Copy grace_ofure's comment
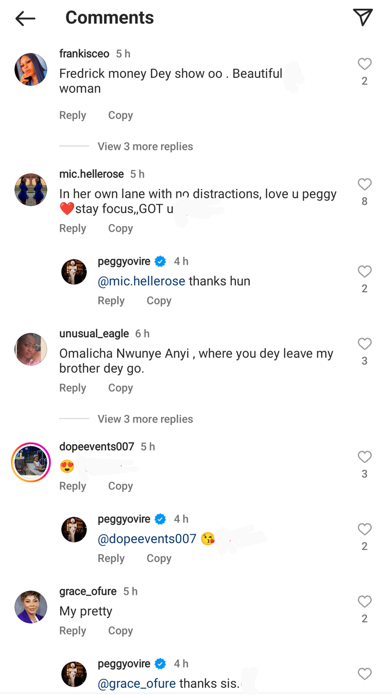The image size is (392, 695). [x=120, y=631]
